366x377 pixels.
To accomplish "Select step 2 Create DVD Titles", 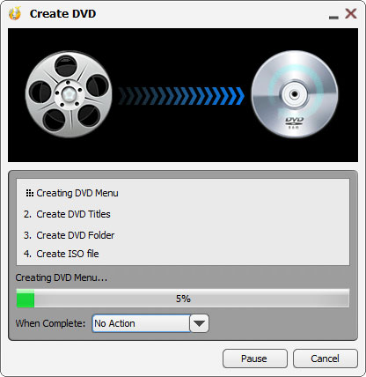I will (x=67, y=214).
